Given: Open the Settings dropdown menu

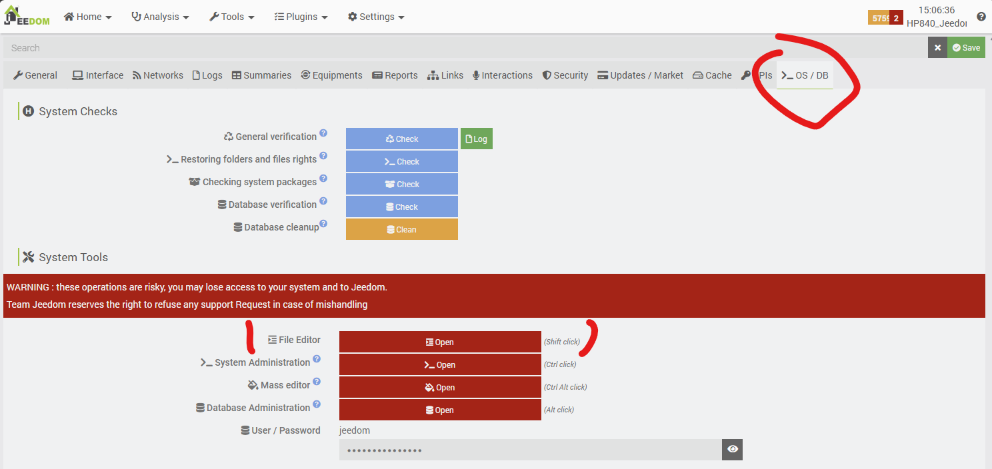Looking at the screenshot, I should (376, 17).
